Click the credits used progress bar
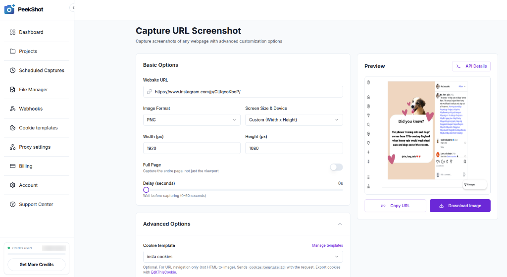 (x=37, y=254)
